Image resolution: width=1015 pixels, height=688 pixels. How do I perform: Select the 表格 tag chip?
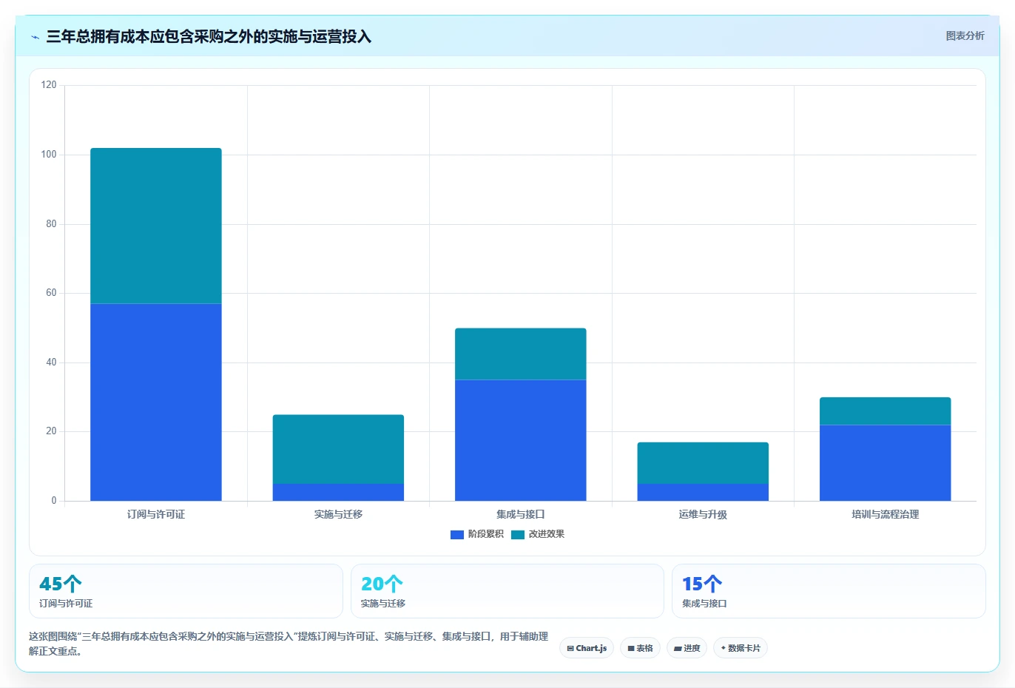(640, 648)
